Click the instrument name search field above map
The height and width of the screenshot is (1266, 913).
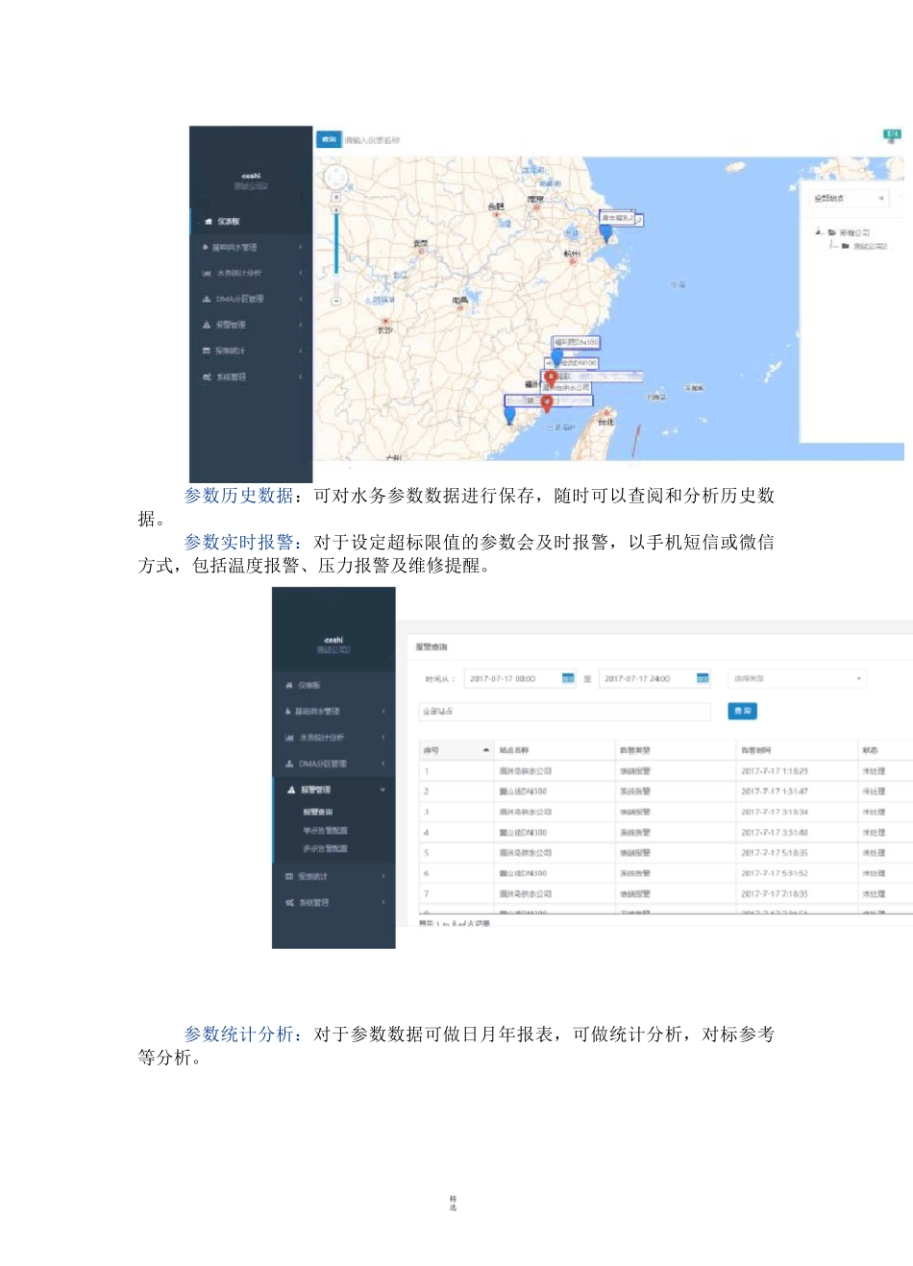click(x=373, y=140)
